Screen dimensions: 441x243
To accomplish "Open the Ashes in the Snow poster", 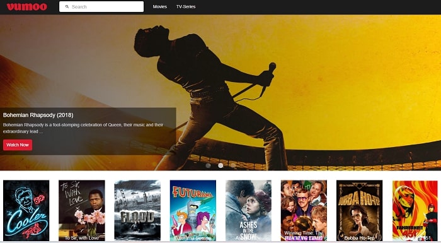I will [248, 211].
